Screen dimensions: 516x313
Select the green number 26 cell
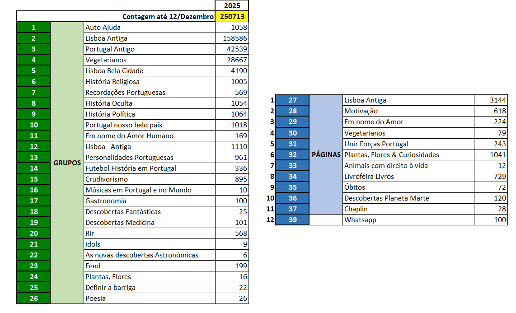coord(33,299)
